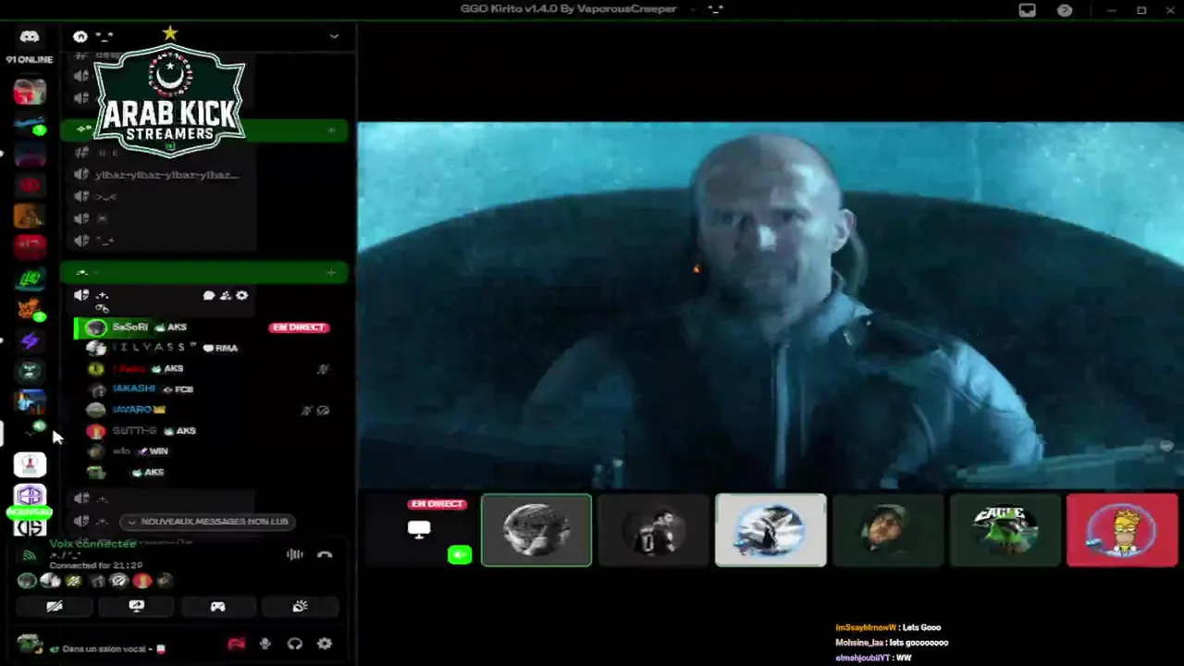Select the EAGLE avatar participant tile

point(1005,530)
